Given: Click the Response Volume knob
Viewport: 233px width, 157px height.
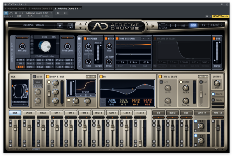Looking at the screenshot, I should pos(88,46).
